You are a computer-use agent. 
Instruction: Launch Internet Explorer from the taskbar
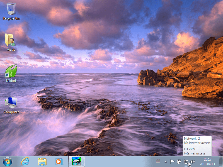(x=25, y=161)
